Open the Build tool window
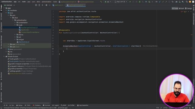Image resolution: width=195 pixels, height=109 pixels. (x=64, y=105)
